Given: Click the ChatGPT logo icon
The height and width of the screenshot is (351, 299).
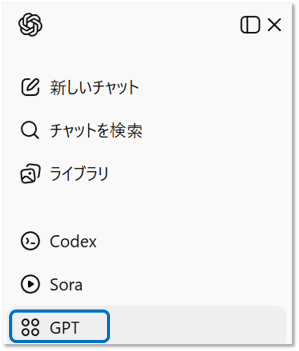Looking at the screenshot, I should click(30, 25).
